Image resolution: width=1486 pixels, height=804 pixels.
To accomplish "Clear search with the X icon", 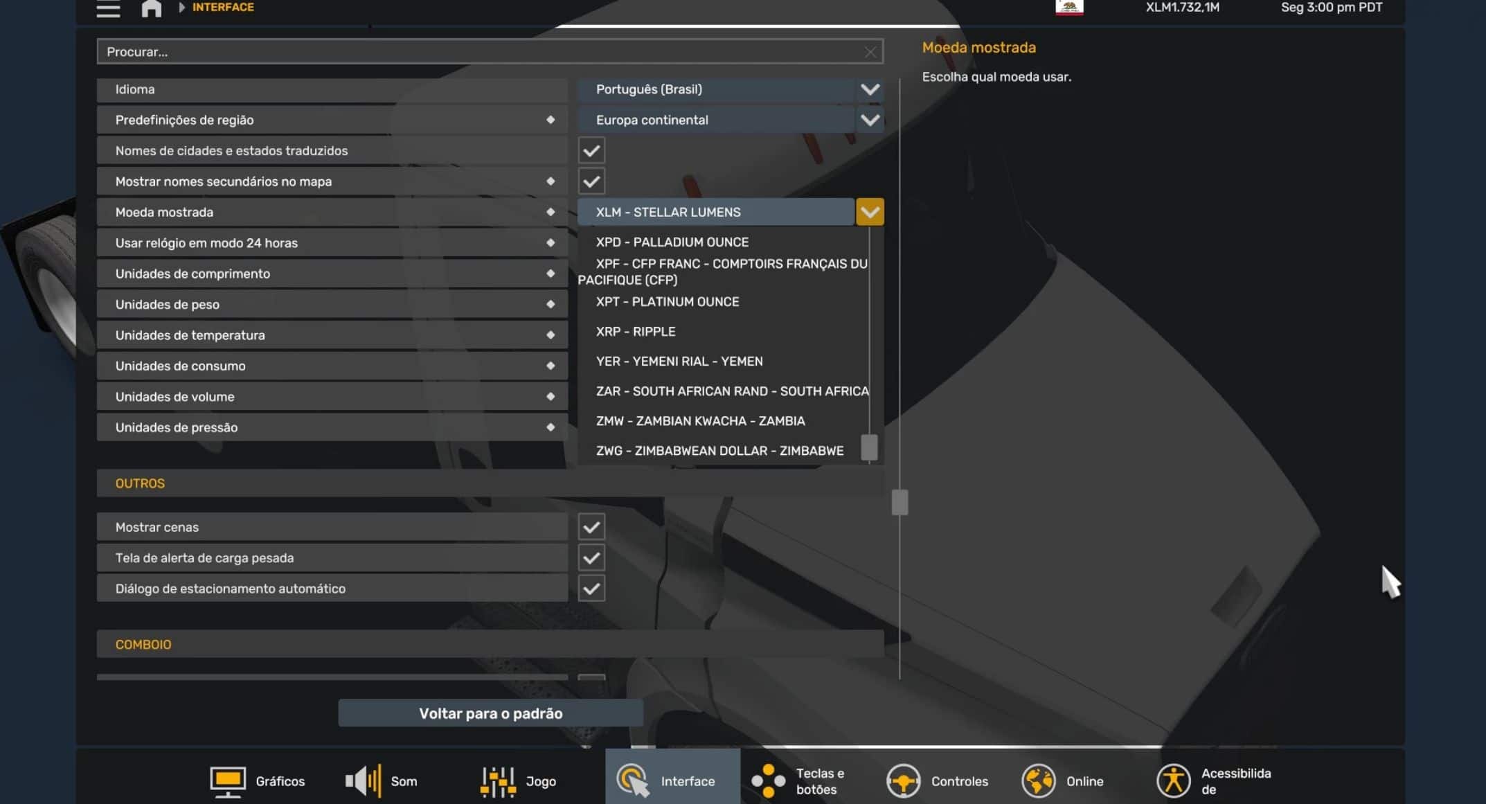I will 870,52.
